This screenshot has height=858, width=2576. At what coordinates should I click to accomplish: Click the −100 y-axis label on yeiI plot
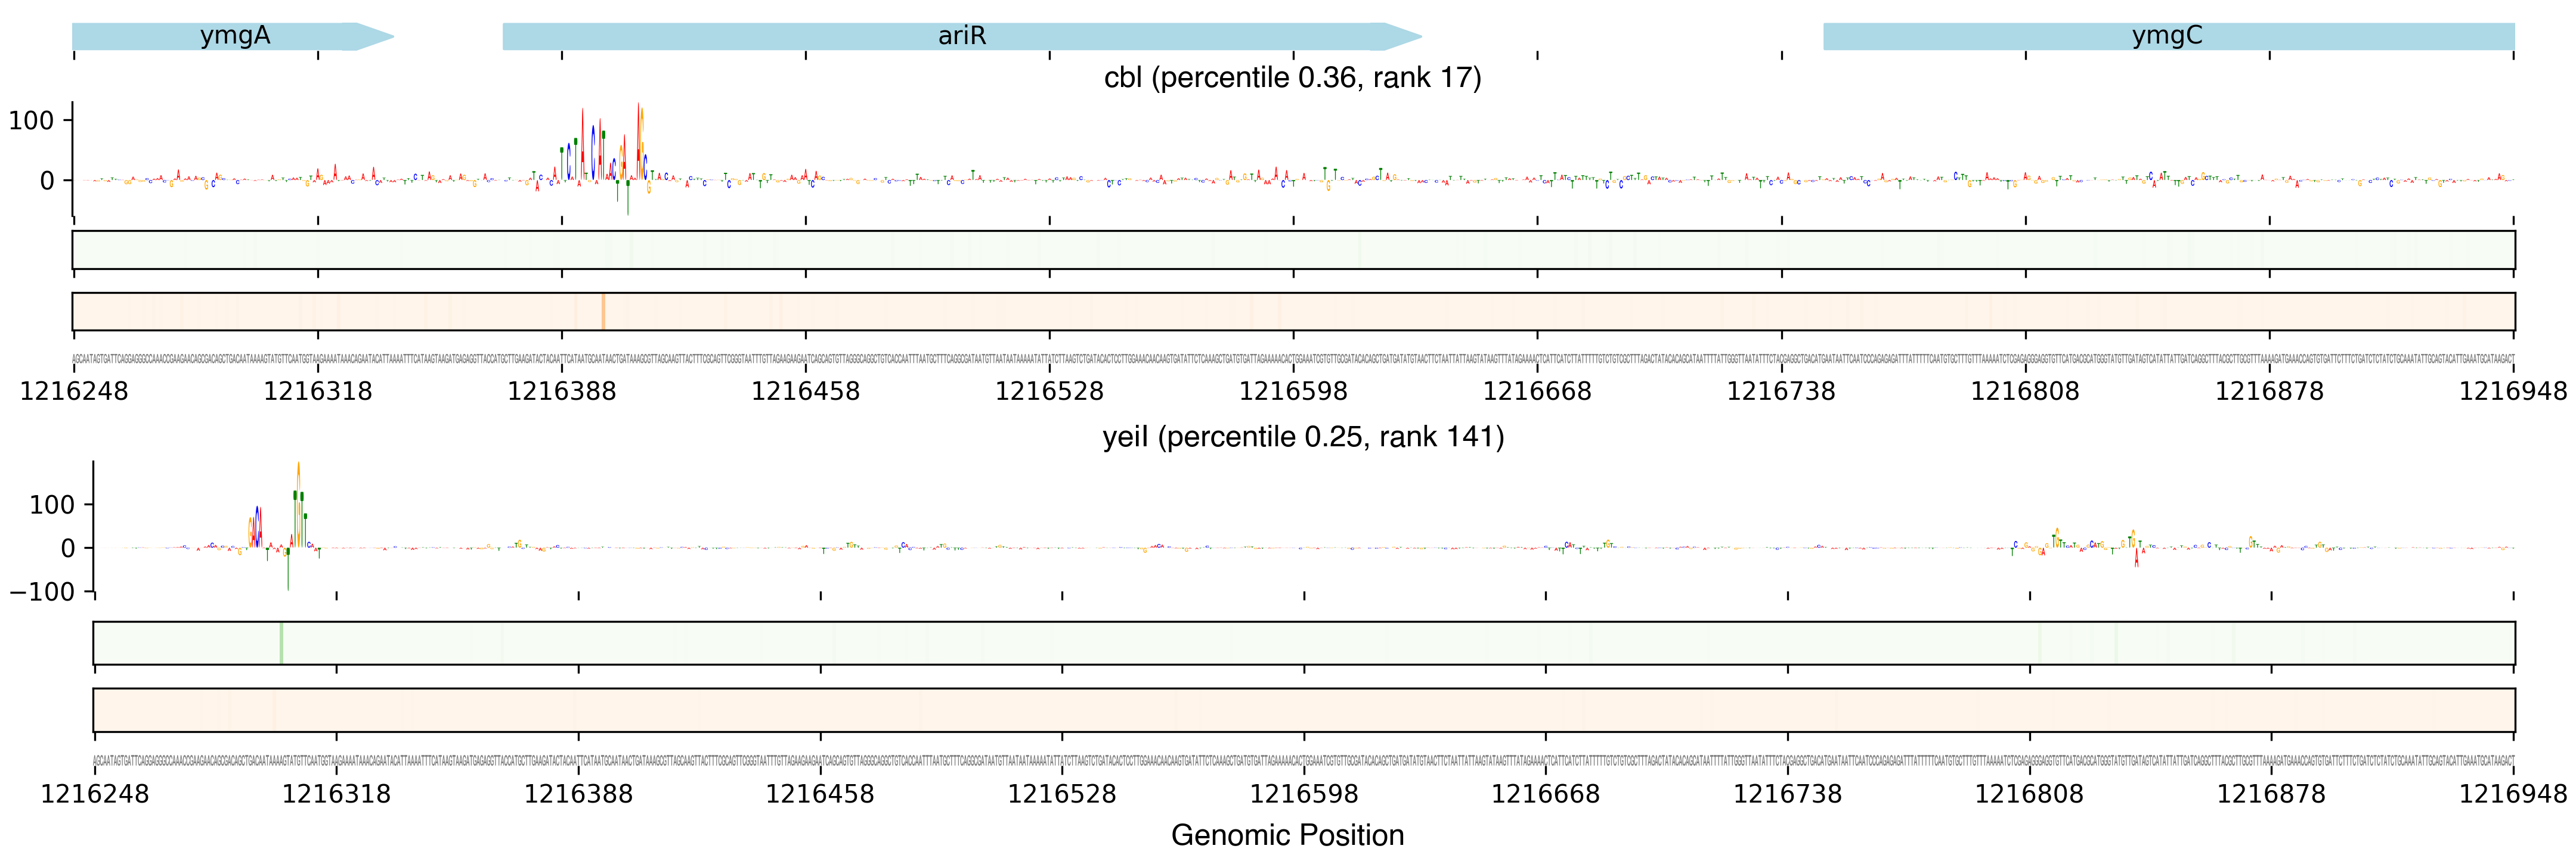(x=42, y=591)
